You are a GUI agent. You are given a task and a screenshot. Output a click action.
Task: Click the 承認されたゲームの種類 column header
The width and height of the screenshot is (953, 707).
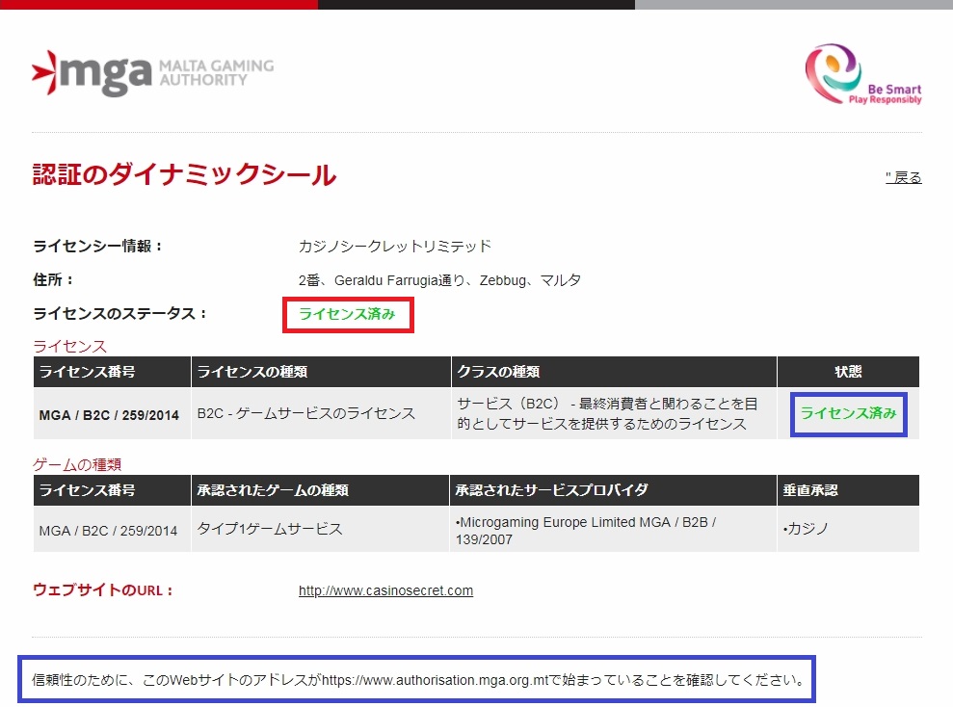[x=320, y=490]
